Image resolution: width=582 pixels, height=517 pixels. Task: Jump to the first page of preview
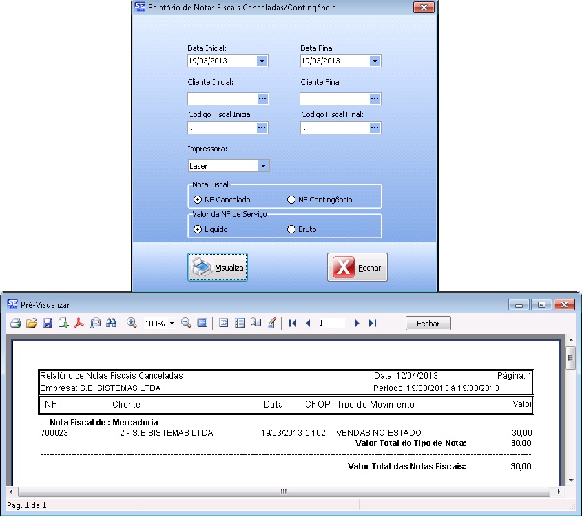pyautogui.click(x=293, y=324)
